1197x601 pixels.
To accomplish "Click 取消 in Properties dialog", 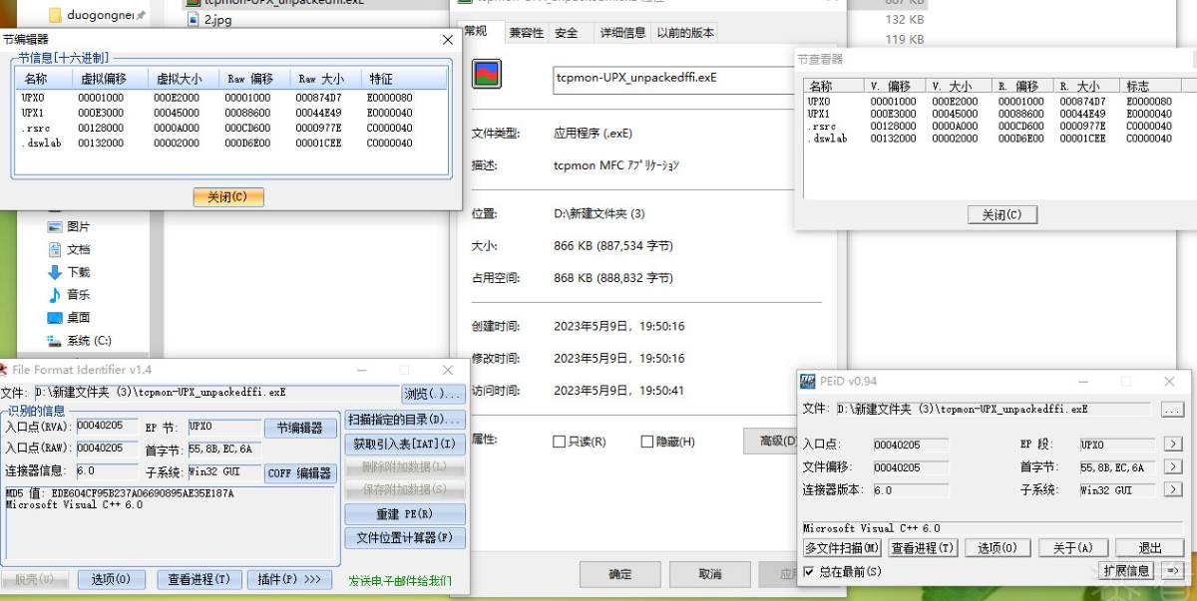I will point(710,574).
